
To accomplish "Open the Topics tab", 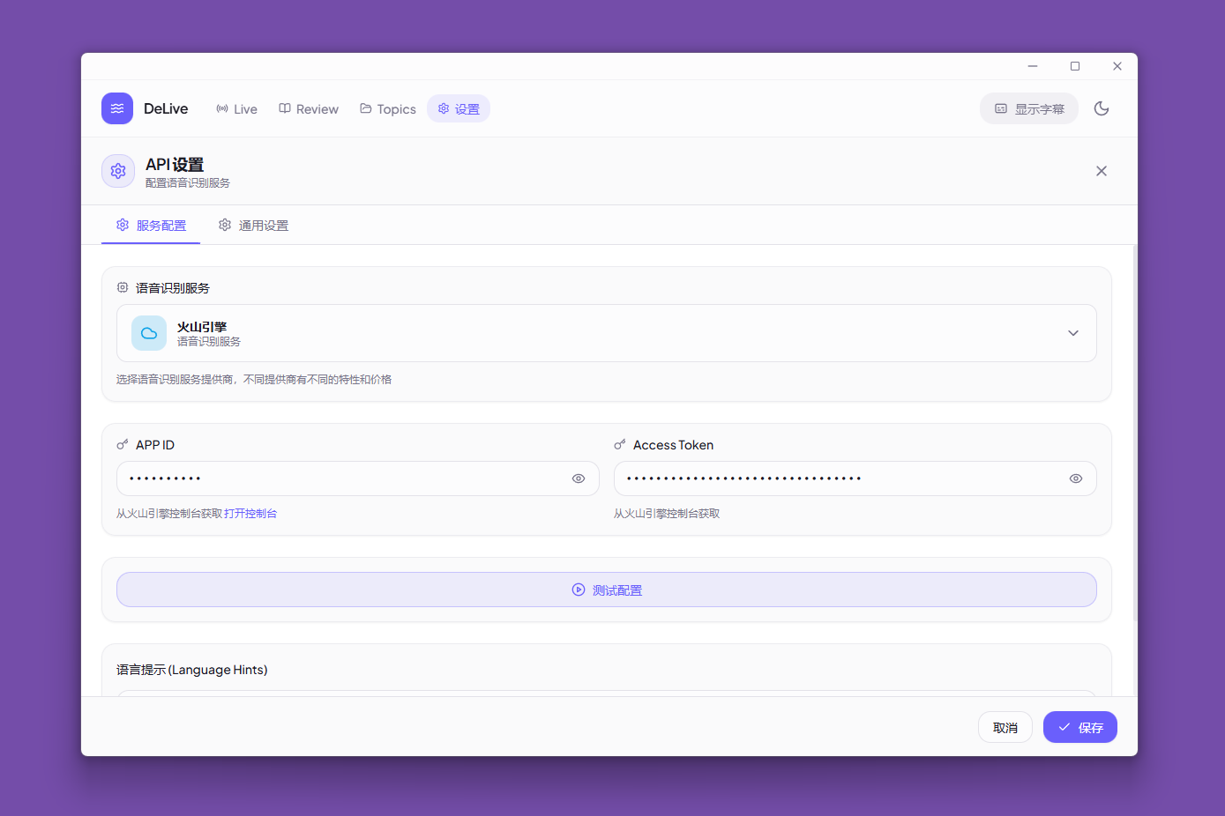I will point(388,108).
